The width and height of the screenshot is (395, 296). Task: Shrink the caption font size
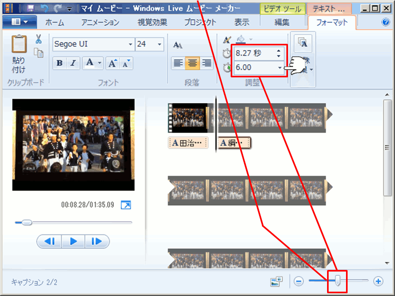point(126,64)
